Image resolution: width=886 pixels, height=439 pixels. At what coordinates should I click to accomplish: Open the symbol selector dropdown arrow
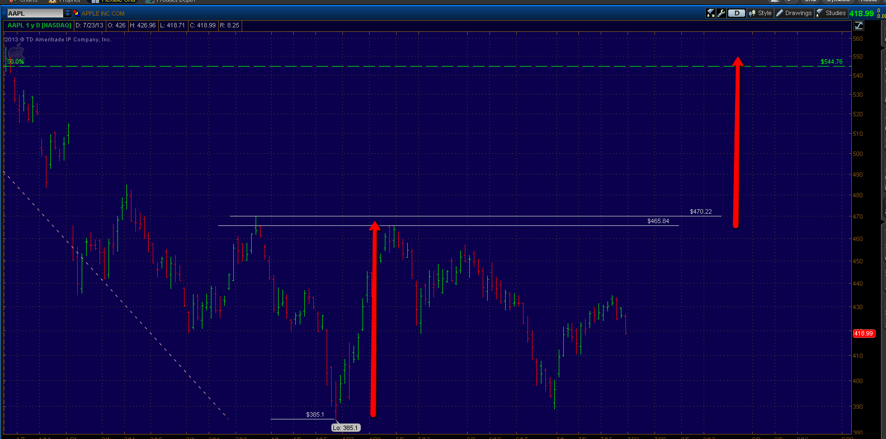(68, 13)
